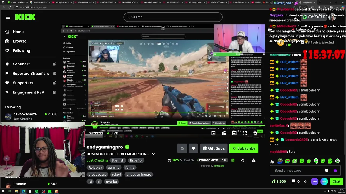Viewport: 346px width, 194px height.
Task: Follow with the heart button
Action: pos(193,148)
